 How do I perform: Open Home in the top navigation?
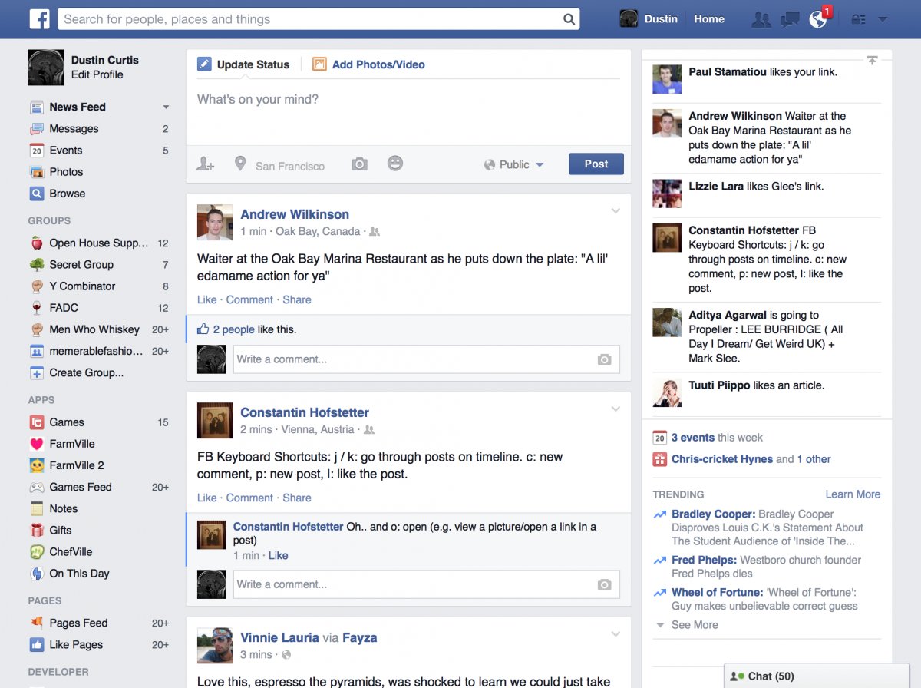tap(708, 19)
